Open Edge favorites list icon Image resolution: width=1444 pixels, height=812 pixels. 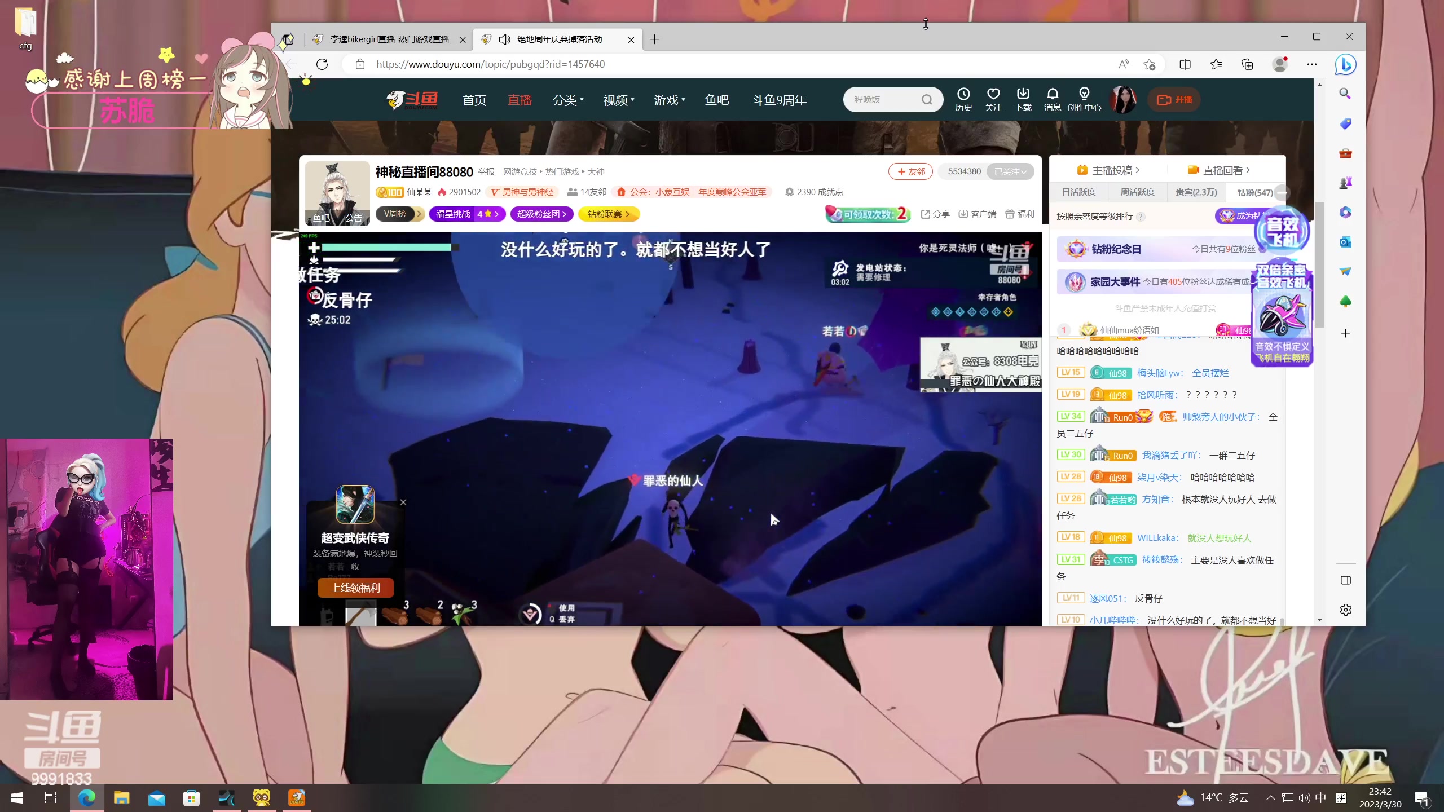(1216, 64)
